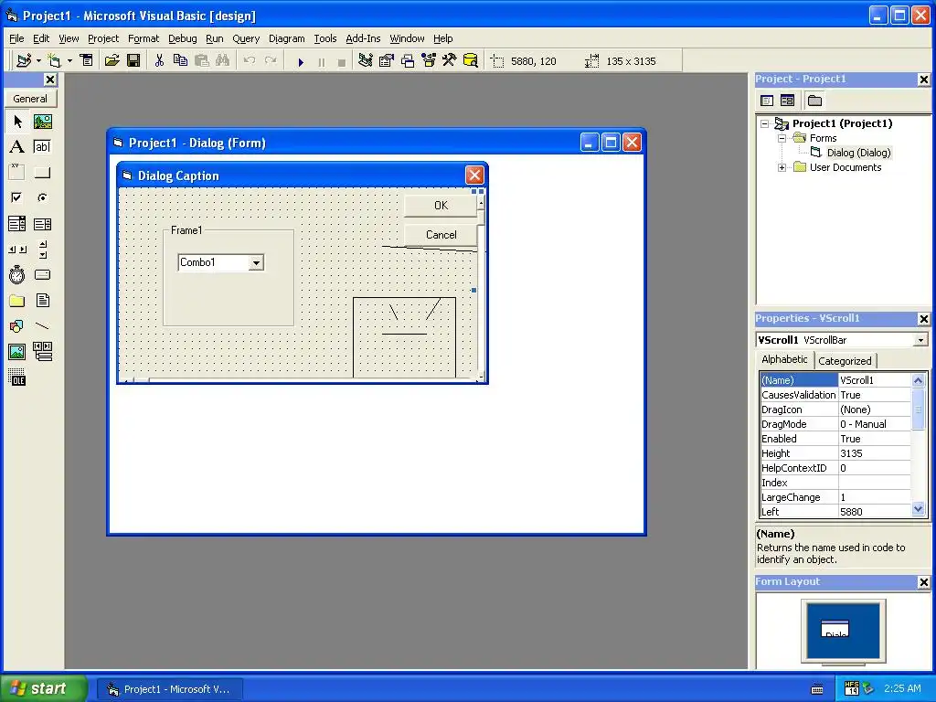
Task: Click the General tab in toolbox
Action: (x=30, y=99)
